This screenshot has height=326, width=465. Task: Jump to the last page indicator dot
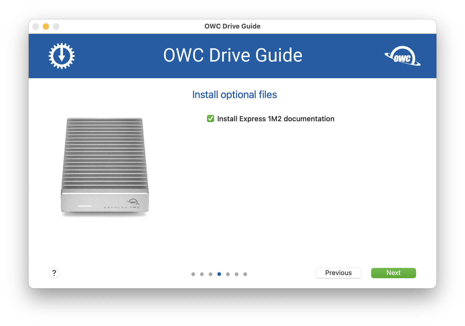[245, 274]
